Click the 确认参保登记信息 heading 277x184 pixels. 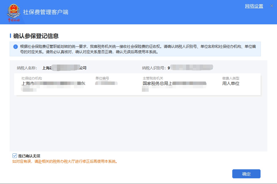[36, 36]
